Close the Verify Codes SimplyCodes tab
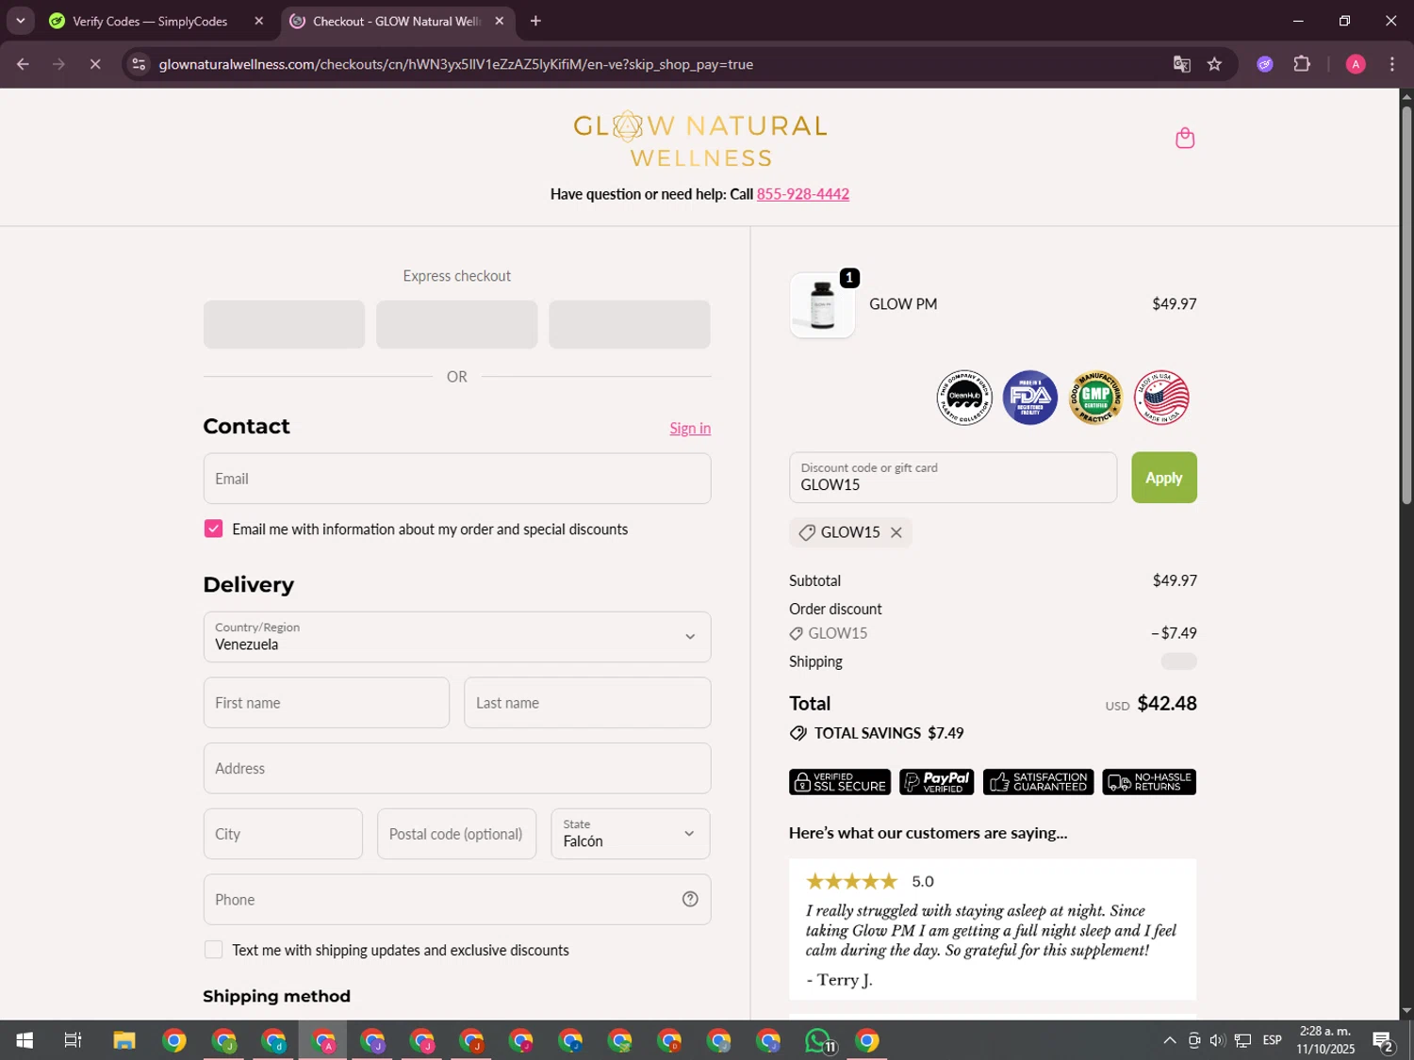 pos(259,21)
